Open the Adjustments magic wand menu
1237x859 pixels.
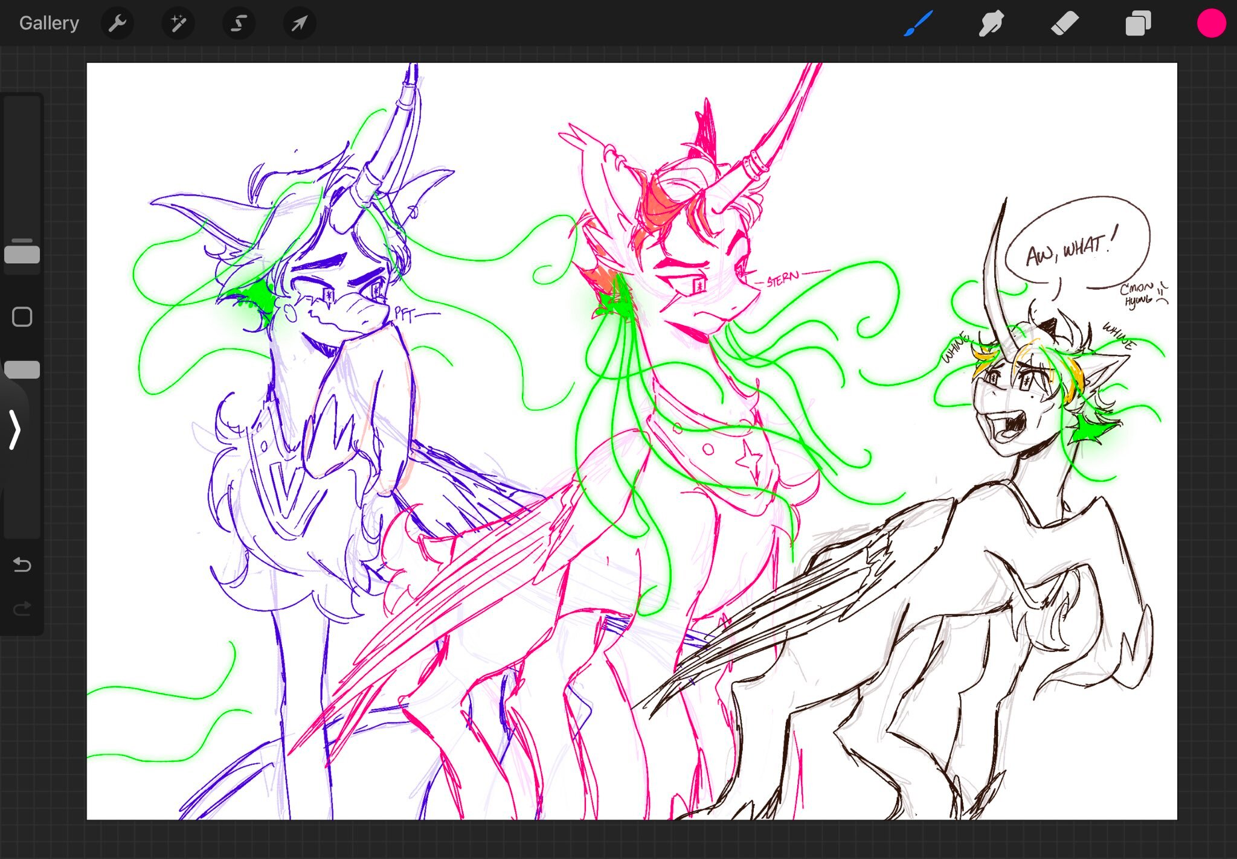click(178, 24)
